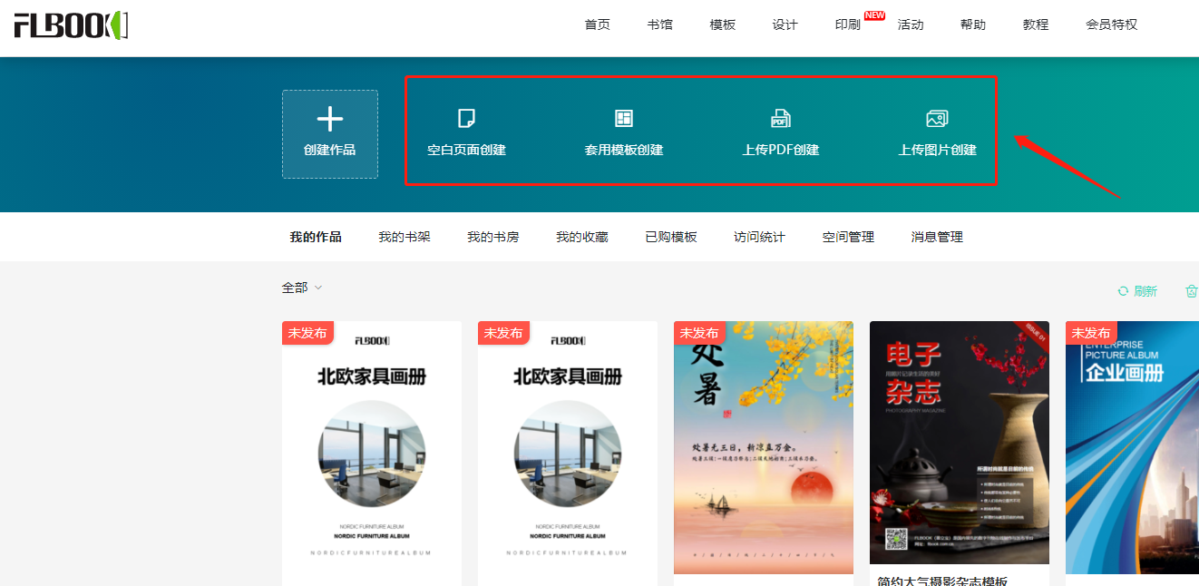Viewport: 1199px width, 586px height.
Task: Open the 我的书架 tab
Action: coord(405,237)
